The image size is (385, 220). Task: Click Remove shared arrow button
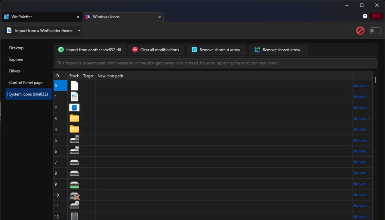pos(278,50)
